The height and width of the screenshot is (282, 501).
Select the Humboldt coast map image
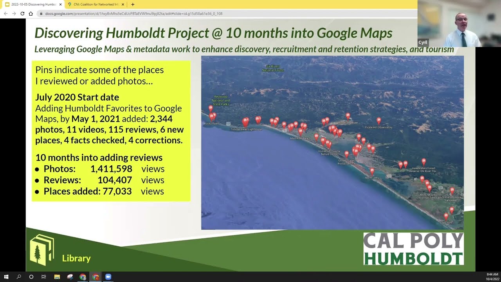(332, 143)
